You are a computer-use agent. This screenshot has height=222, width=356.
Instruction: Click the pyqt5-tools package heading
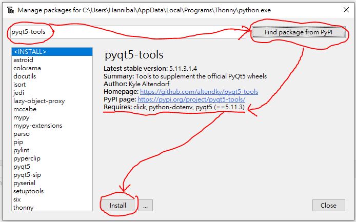pyautogui.click(x=134, y=55)
